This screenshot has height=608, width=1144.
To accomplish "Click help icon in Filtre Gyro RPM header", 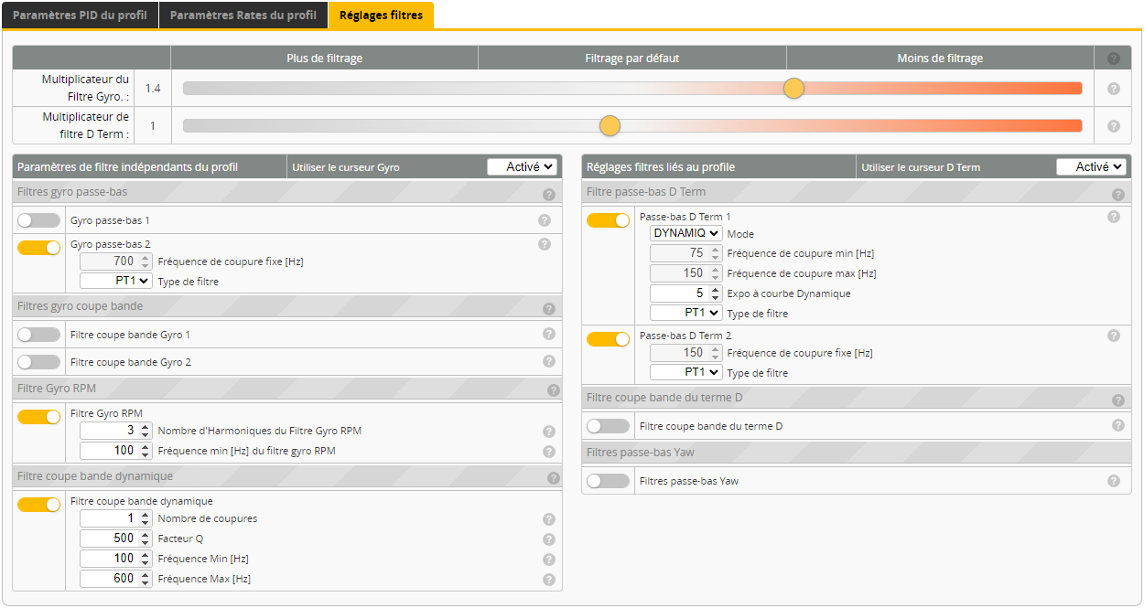I will (553, 390).
